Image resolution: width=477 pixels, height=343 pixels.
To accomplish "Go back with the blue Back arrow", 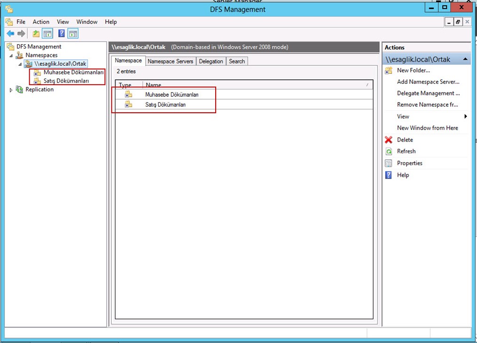I will point(10,33).
